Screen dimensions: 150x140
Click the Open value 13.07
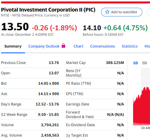point(54,73)
